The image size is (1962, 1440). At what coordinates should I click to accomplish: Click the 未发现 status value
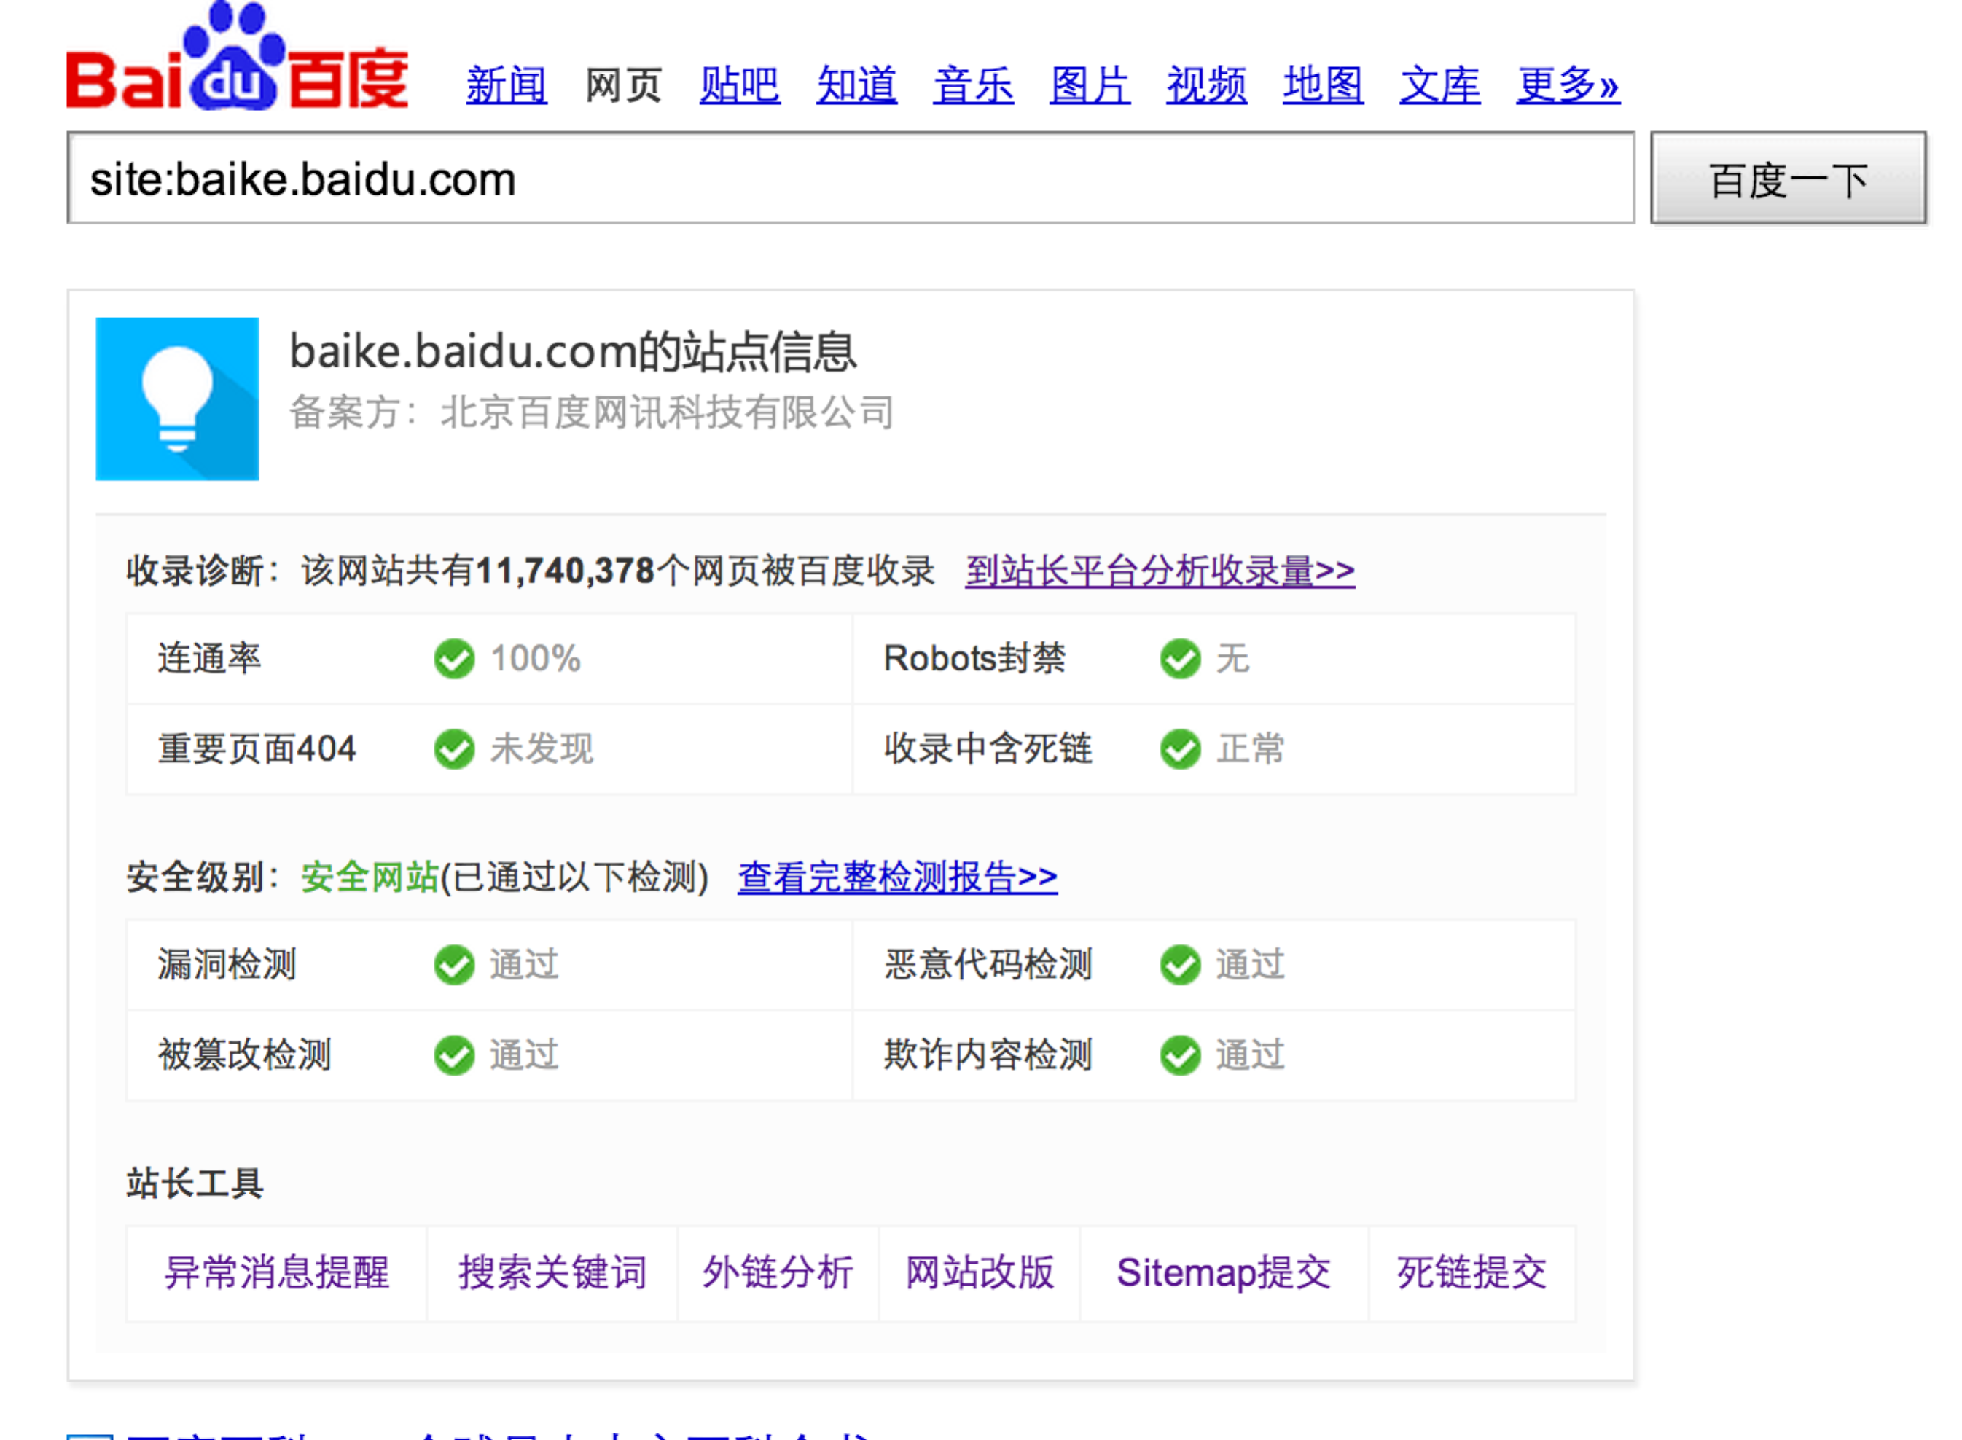(x=542, y=750)
